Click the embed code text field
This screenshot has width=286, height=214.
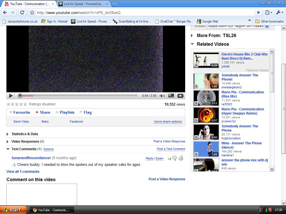point(235,26)
